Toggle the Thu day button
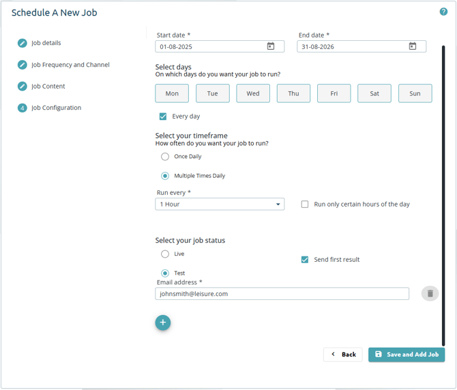Screen dimensions: 457x390 293,93
